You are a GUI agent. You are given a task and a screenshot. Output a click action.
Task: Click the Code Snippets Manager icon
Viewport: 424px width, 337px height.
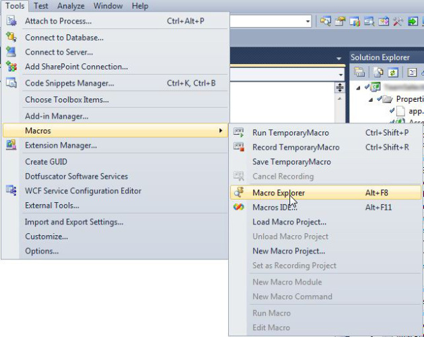click(11, 83)
